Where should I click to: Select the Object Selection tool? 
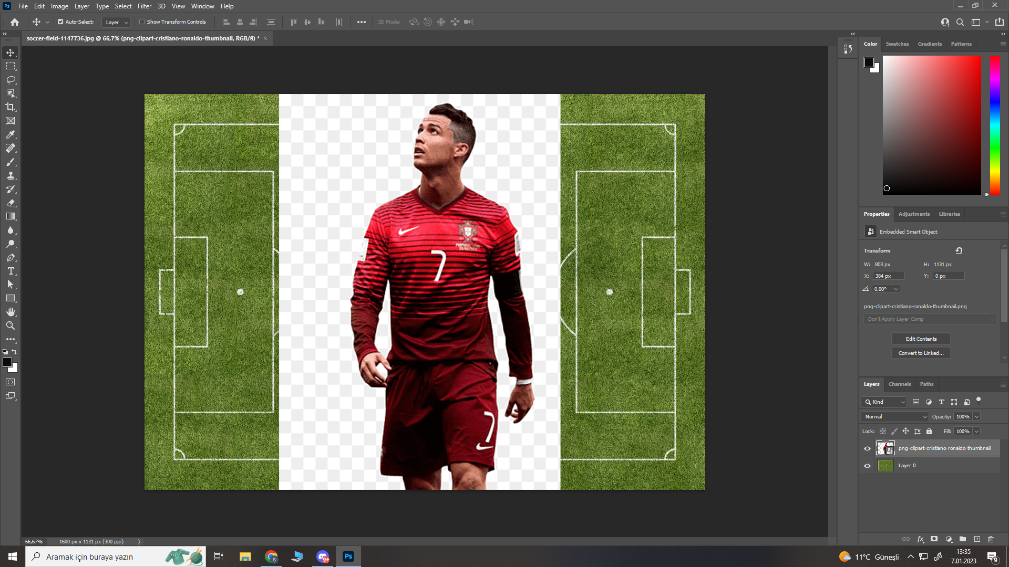click(x=11, y=93)
